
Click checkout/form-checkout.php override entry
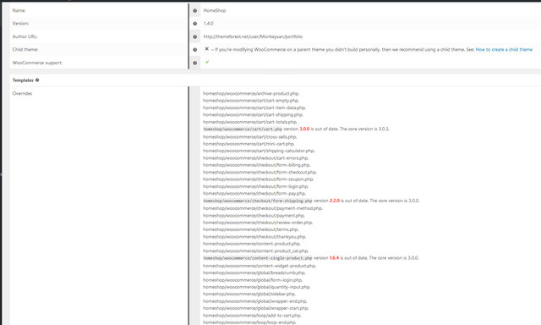point(260,173)
